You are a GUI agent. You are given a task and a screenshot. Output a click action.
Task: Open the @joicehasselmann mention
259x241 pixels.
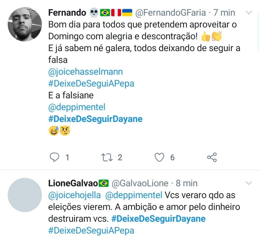coord(85,72)
